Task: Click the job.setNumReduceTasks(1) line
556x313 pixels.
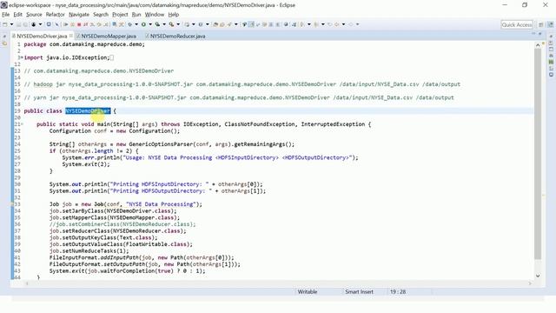Action: coord(89,251)
